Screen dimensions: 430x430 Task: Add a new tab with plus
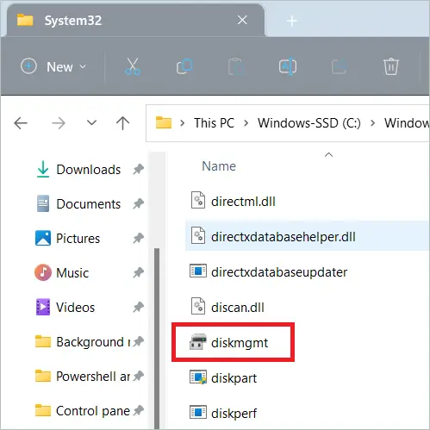[291, 21]
